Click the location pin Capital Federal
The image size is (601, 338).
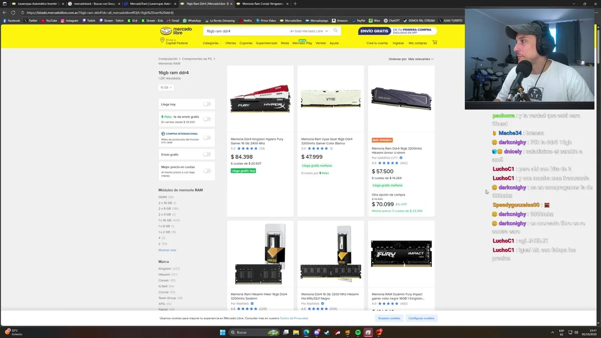(175, 41)
